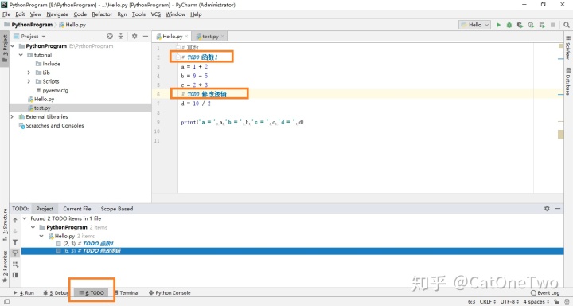Collapse Hello.py node in TODO tree
The image size is (573, 306).
point(41,236)
